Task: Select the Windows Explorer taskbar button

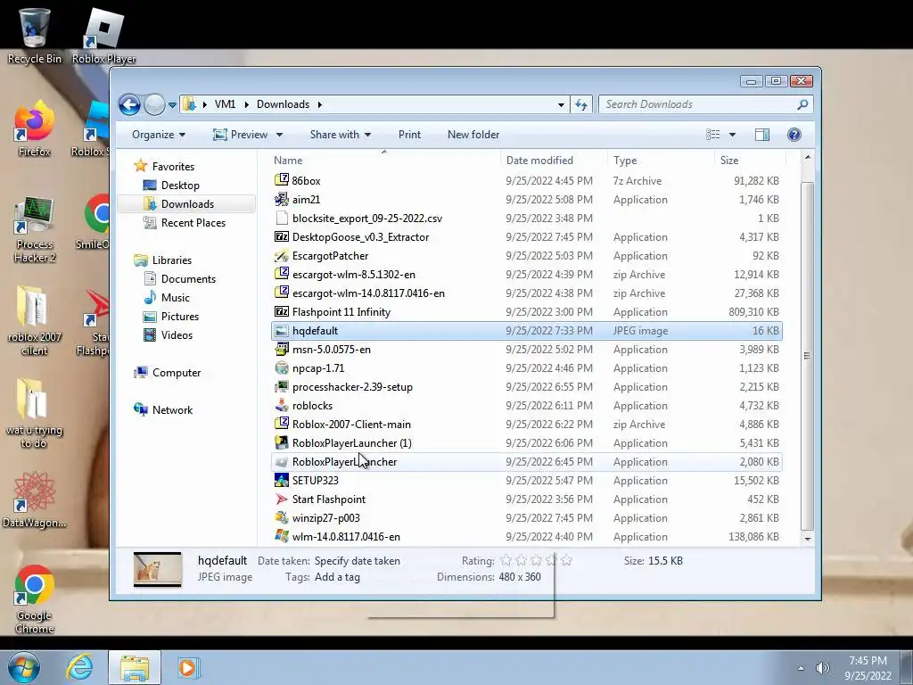Action: [x=135, y=667]
